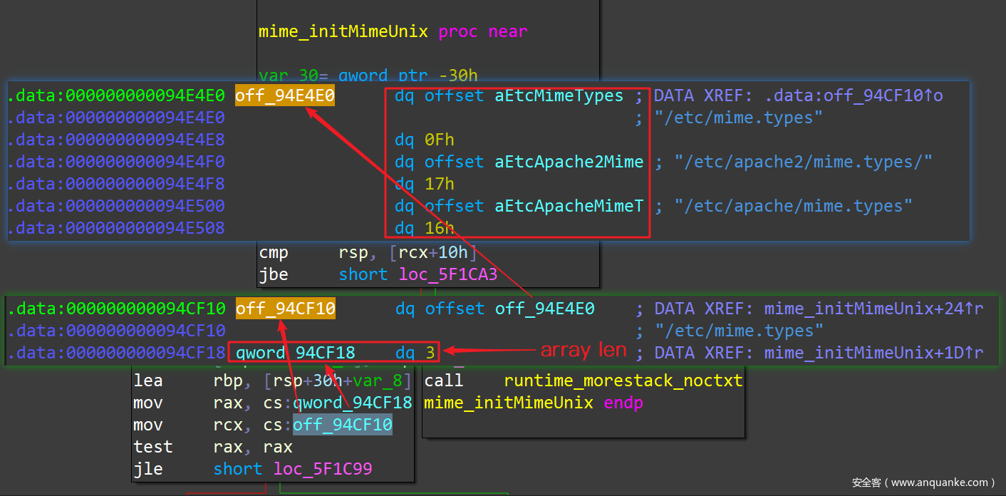Click the dq 16h length value
Image resolution: width=1006 pixels, height=496 pixels.
tap(439, 228)
